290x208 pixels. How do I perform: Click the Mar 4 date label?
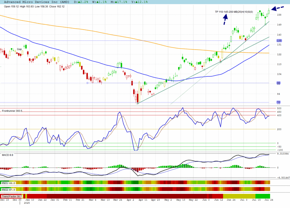coord(93,200)
